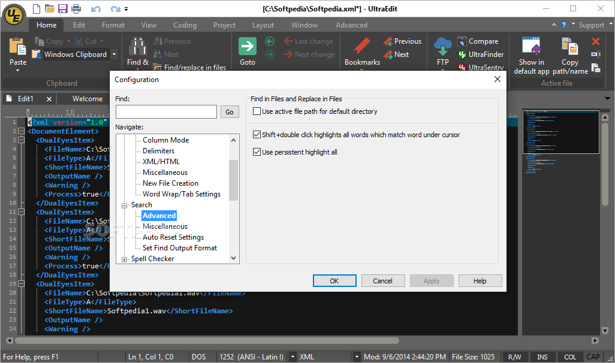Toggle Shift+double click highlights checkbox
The image size is (615, 363).
257,134
